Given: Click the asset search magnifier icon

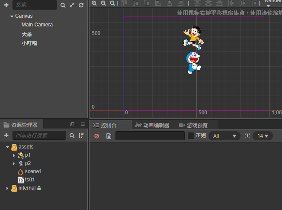Looking at the screenshot, I should pos(72,136).
